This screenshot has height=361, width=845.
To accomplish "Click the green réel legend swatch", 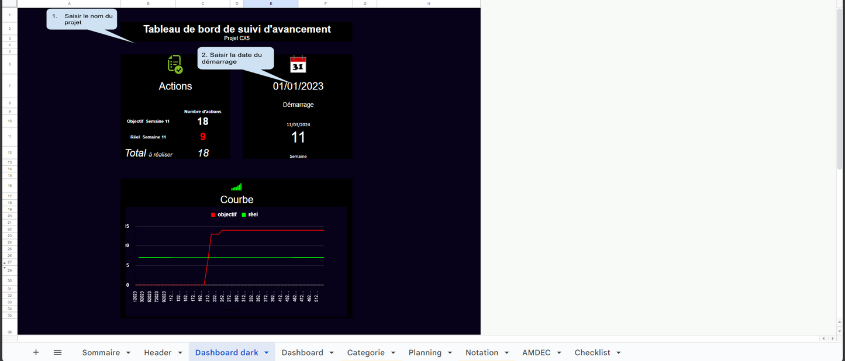I will (x=244, y=215).
